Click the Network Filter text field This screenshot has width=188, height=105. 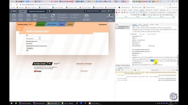pos(123,15)
